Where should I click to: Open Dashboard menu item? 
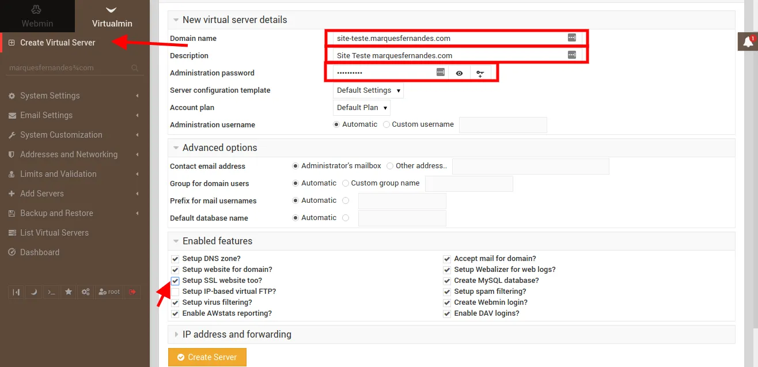(x=40, y=252)
